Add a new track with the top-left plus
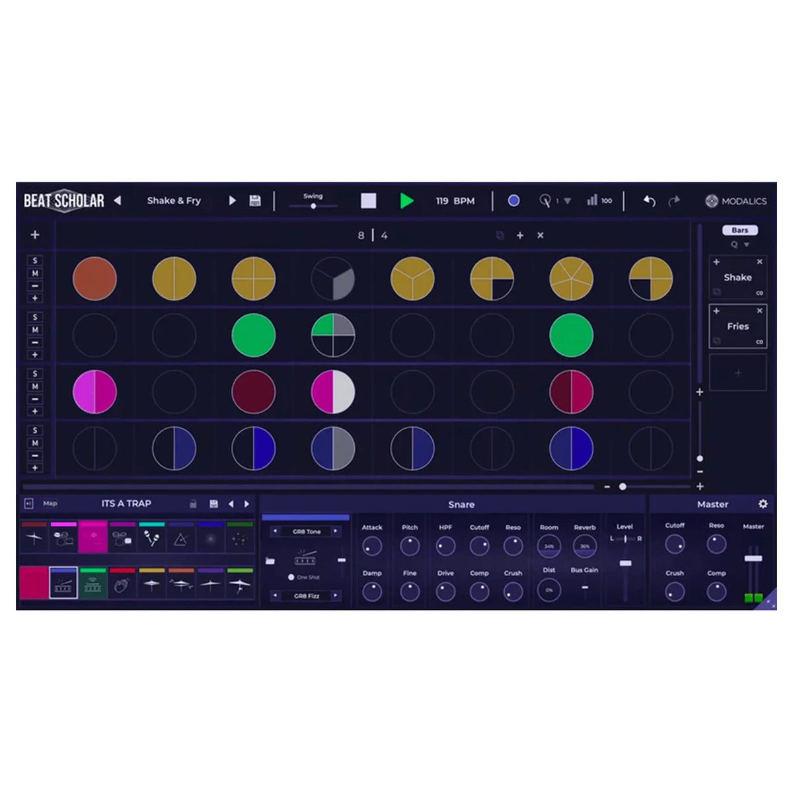 [x=35, y=235]
